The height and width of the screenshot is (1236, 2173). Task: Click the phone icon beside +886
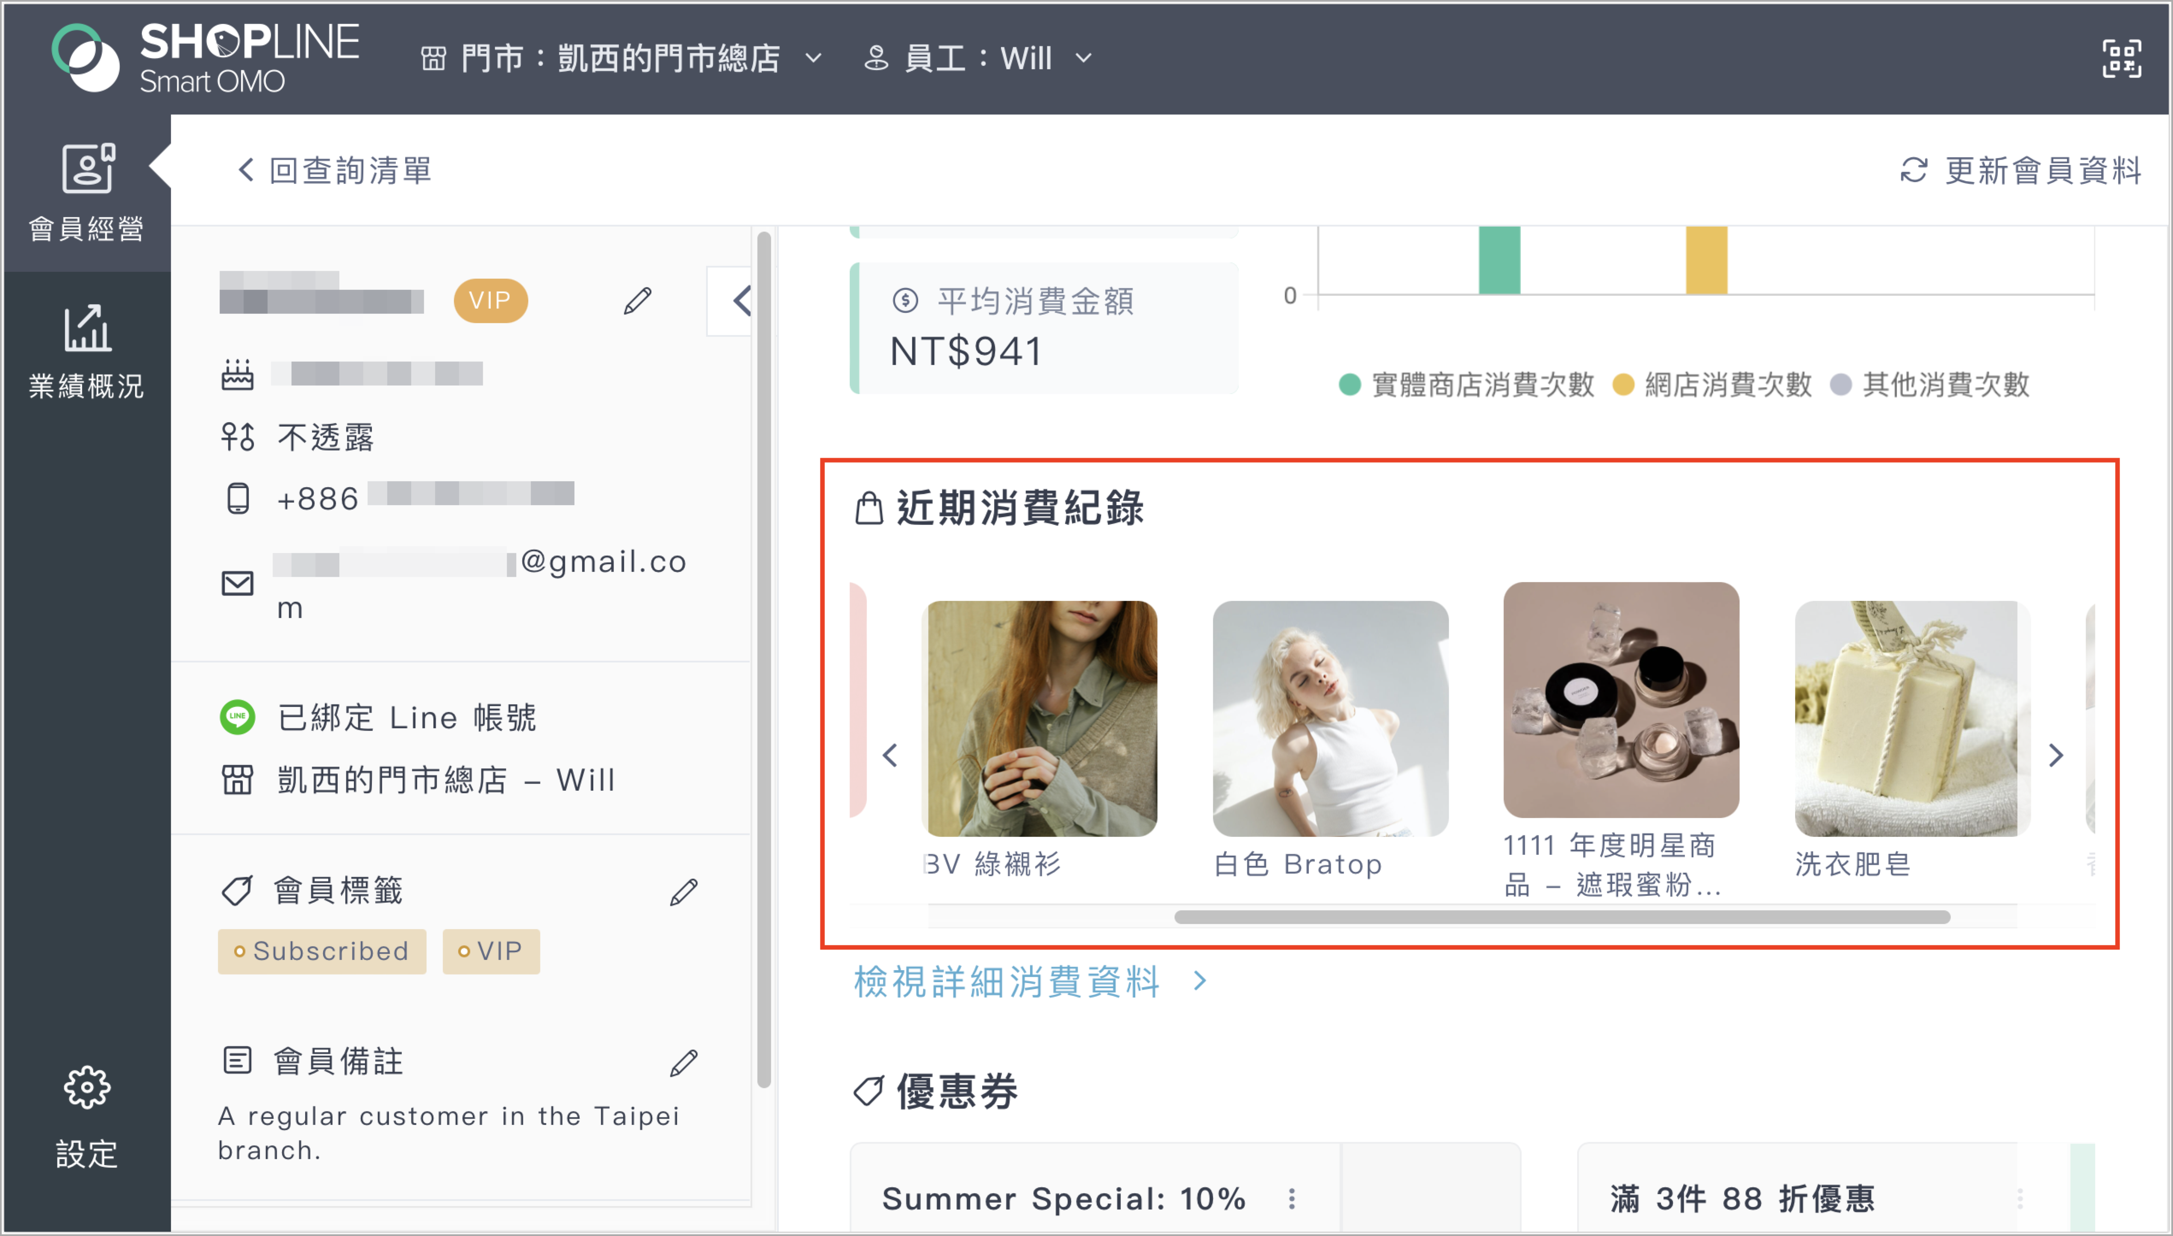pos(238,498)
